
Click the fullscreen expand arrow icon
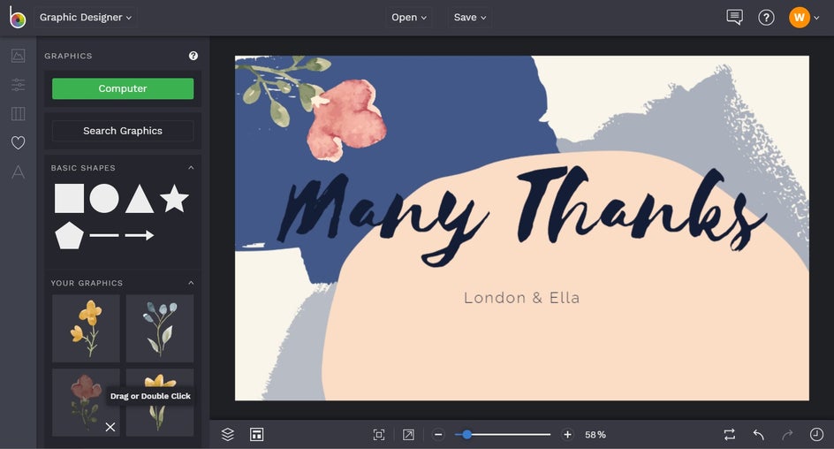(408, 435)
